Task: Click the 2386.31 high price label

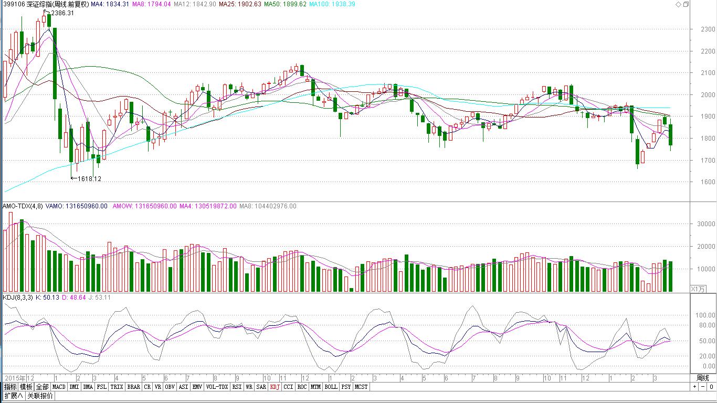Action: point(62,13)
